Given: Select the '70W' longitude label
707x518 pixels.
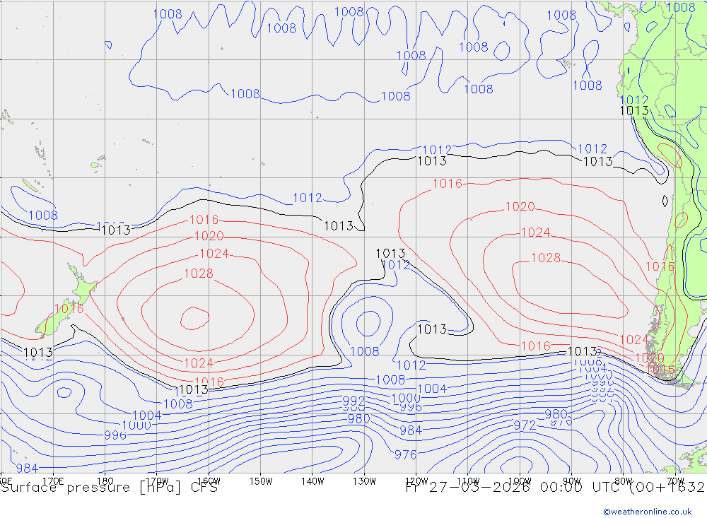Looking at the screenshot, I should tap(675, 481).
